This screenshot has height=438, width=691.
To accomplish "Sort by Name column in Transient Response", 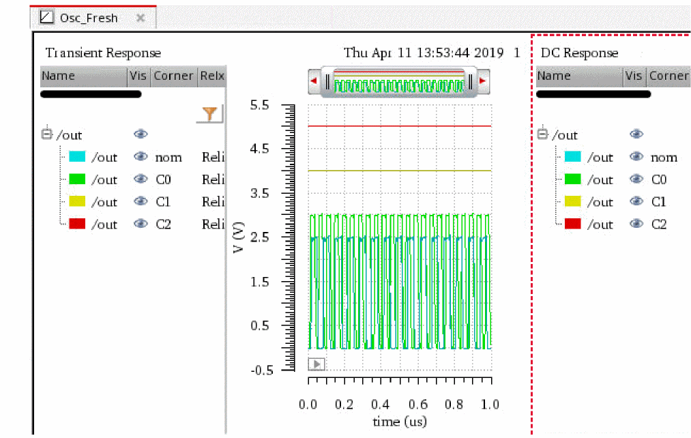I will [83, 76].
